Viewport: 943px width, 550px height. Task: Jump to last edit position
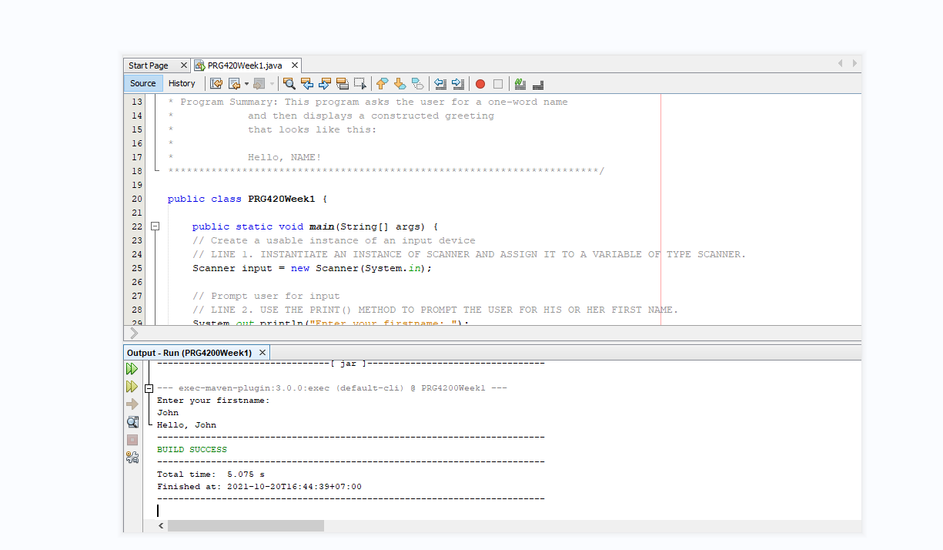tap(216, 83)
